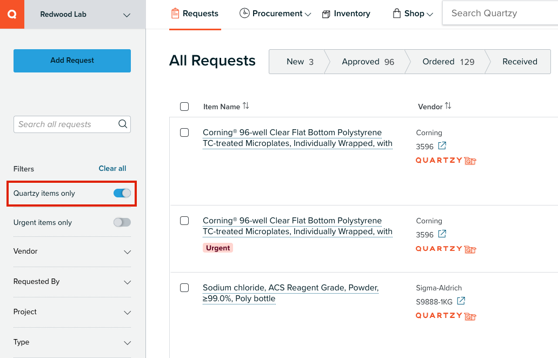Image resolution: width=558 pixels, height=358 pixels.
Task: Click the magnifier icon in Search all requests
Action: [123, 124]
